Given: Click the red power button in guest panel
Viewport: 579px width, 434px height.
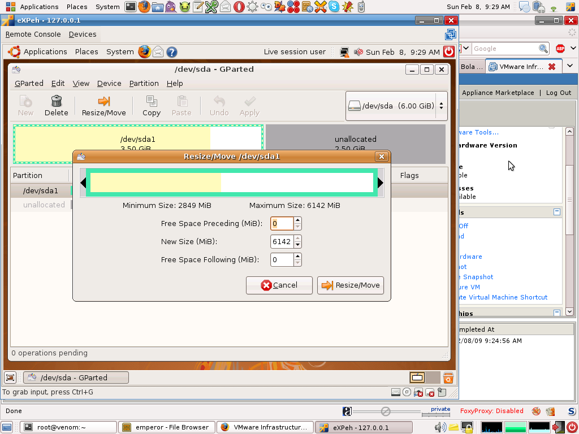Looking at the screenshot, I should pyautogui.click(x=449, y=51).
